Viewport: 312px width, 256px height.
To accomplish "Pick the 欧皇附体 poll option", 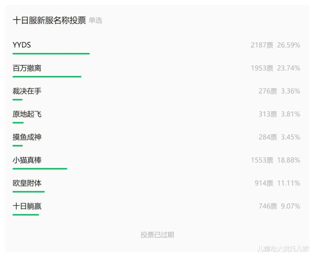I will [27, 183].
